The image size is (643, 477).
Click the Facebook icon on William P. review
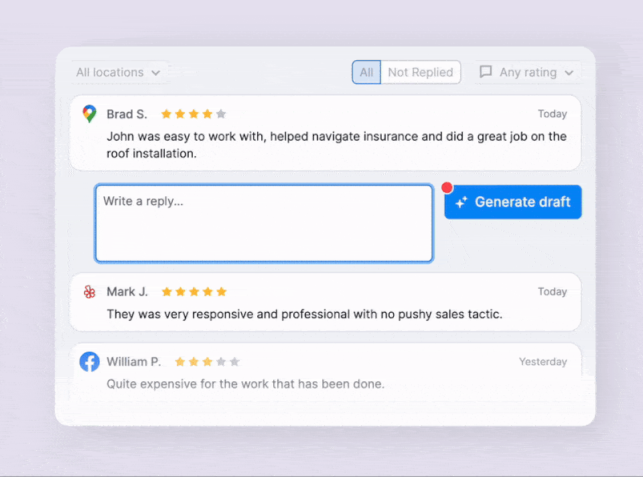[x=89, y=362]
